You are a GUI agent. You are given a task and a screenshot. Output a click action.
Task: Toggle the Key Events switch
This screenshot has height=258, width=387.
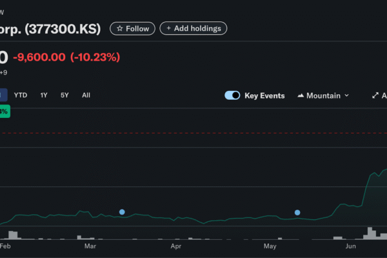tap(232, 95)
